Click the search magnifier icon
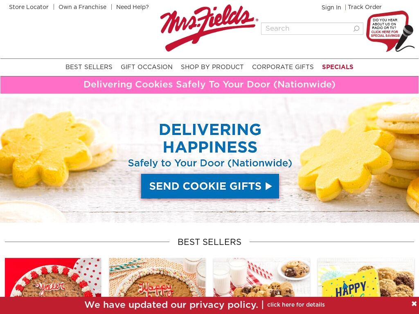 [356, 29]
